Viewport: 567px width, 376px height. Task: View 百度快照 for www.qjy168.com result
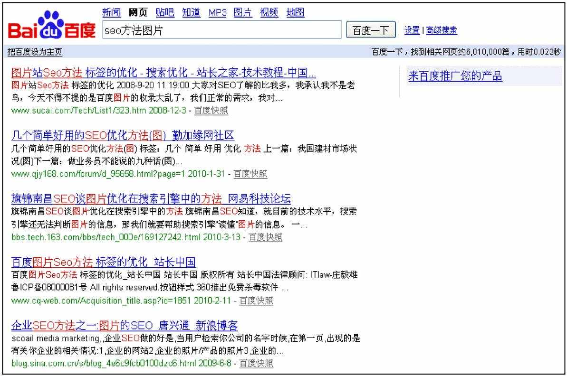[x=250, y=174]
